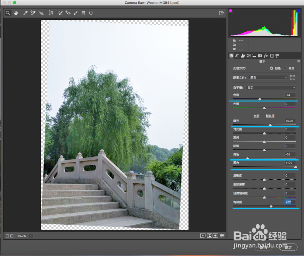The image size is (304, 256).
Task: Open the Effects (fx) panel
Action: (266, 55)
